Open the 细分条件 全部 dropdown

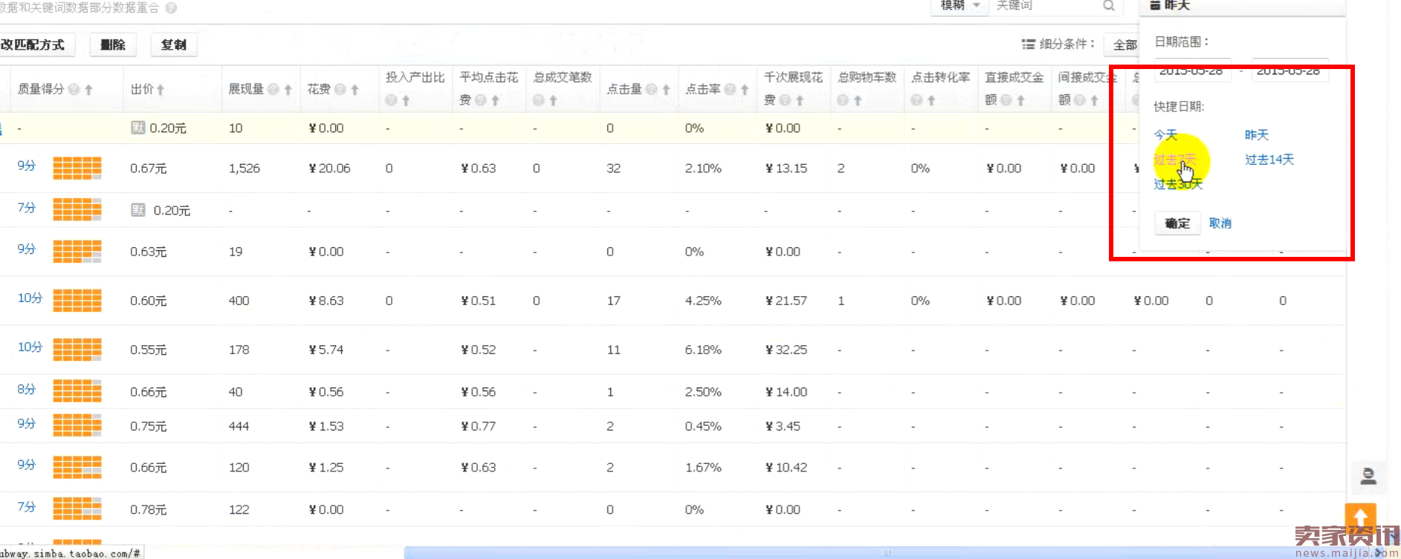tap(1122, 45)
